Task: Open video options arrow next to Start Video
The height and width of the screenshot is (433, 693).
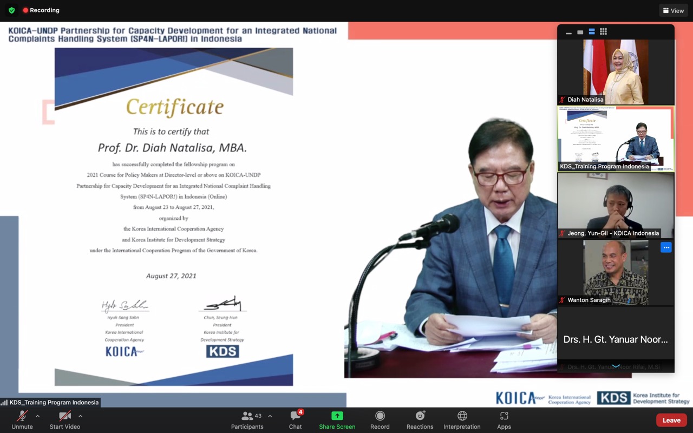Action: coord(80,416)
